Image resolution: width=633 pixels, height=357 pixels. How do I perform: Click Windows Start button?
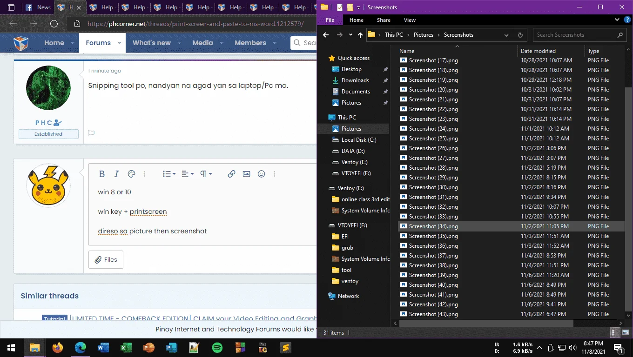pos(11,348)
